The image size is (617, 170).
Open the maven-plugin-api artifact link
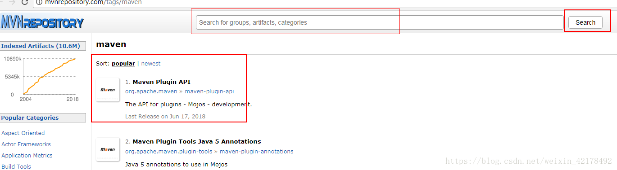click(x=209, y=92)
